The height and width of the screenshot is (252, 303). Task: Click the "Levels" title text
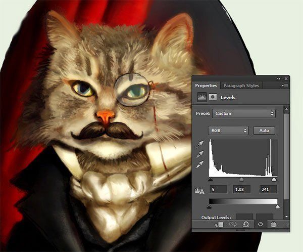click(x=228, y=97)
